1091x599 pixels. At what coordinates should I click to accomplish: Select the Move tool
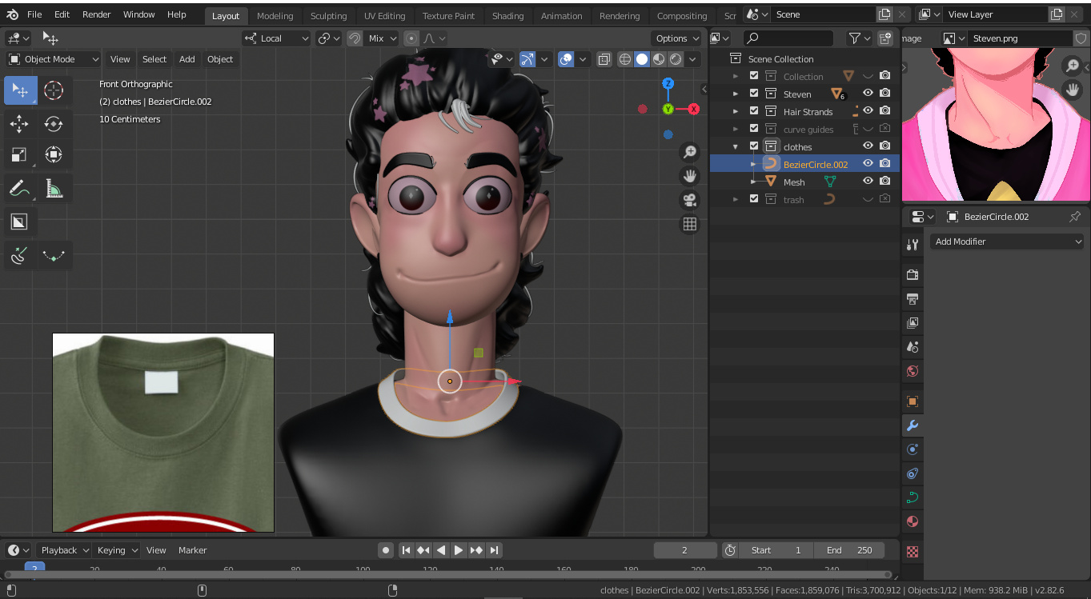click(x=20, y=123)
